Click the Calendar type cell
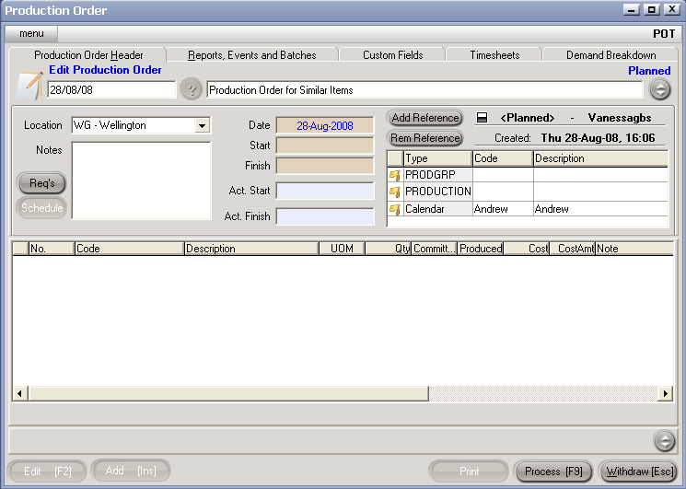 tap(437, 209)
